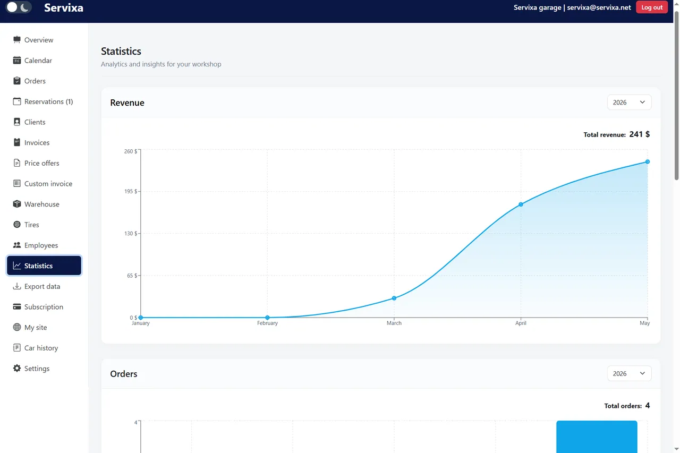
Task: Click the Subscription card icon
Action: (17, 307)
